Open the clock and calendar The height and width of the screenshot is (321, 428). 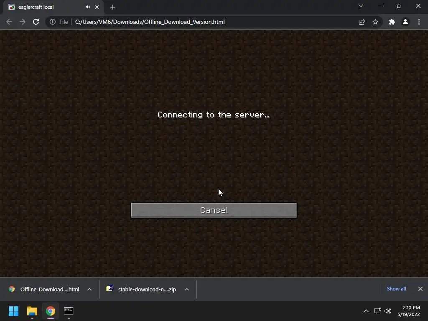point(409,311)
